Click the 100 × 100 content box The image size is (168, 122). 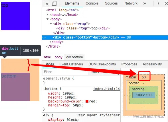144,95
